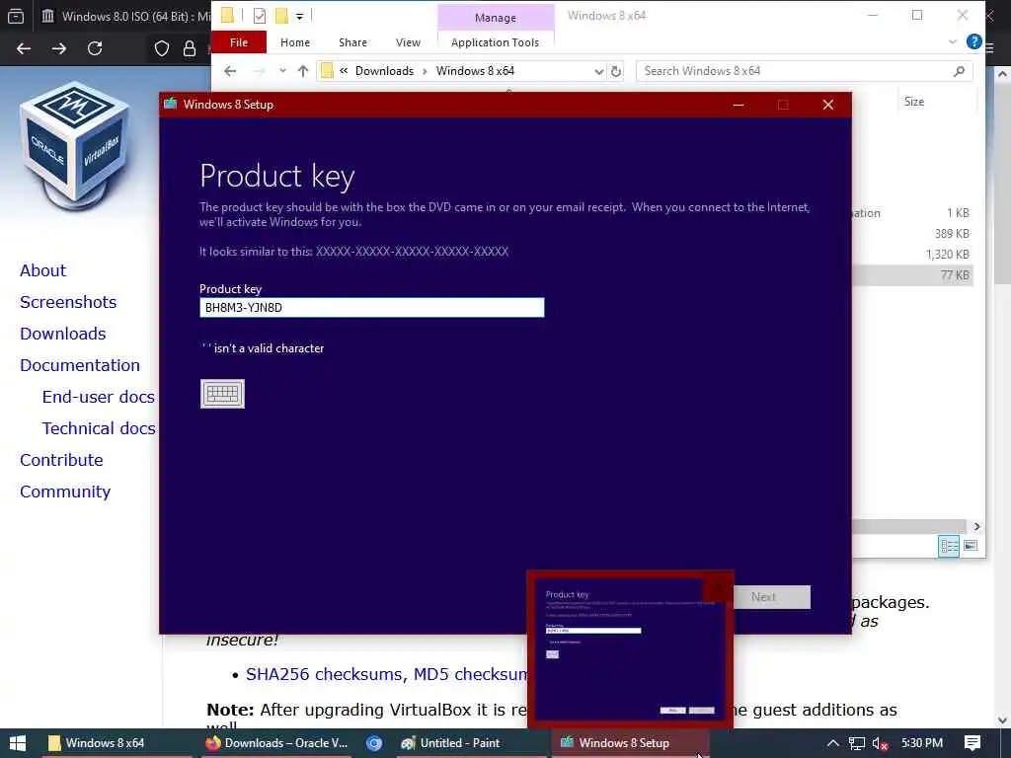Click the search magnifier icon in Explorer
The image size is (1011, 758).
960,71
